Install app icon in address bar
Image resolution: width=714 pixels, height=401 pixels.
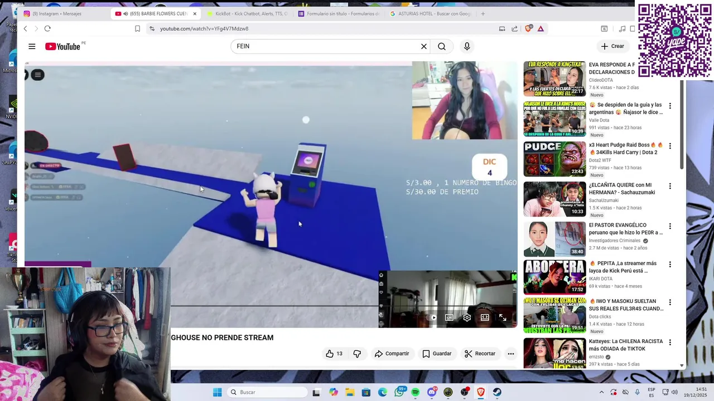point(502,28)
